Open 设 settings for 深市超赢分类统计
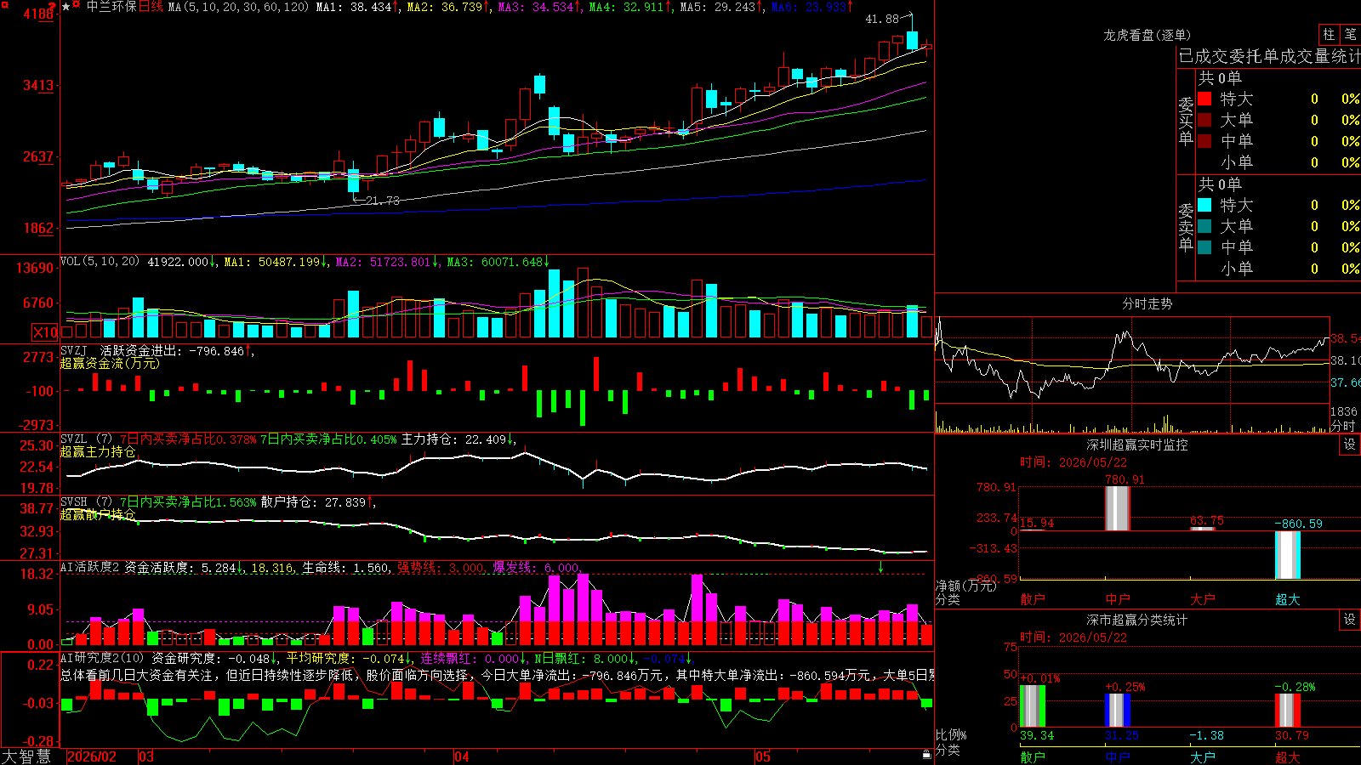Screen dimensions: 1361x765 tap(1350, 620)
